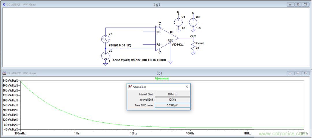The height and width of the screenshot is (138, 312).
Task: Close the V(onoise) noise dialog
Action: 187,87
